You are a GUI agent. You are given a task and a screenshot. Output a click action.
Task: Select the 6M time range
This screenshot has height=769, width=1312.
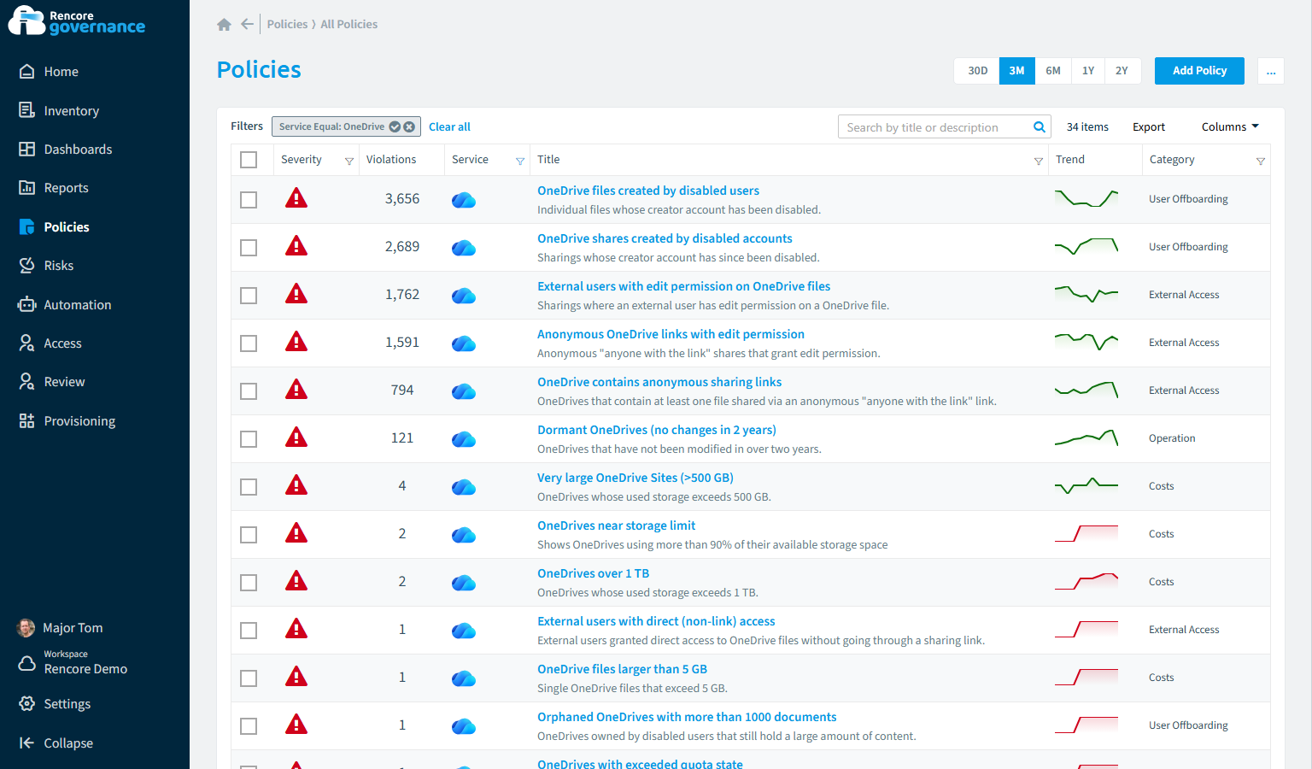1053,71
